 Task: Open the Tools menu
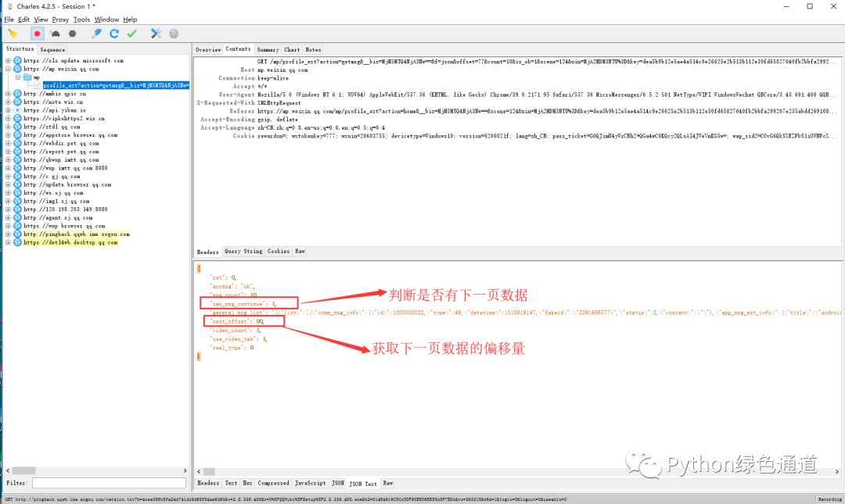tap(81, 20)
